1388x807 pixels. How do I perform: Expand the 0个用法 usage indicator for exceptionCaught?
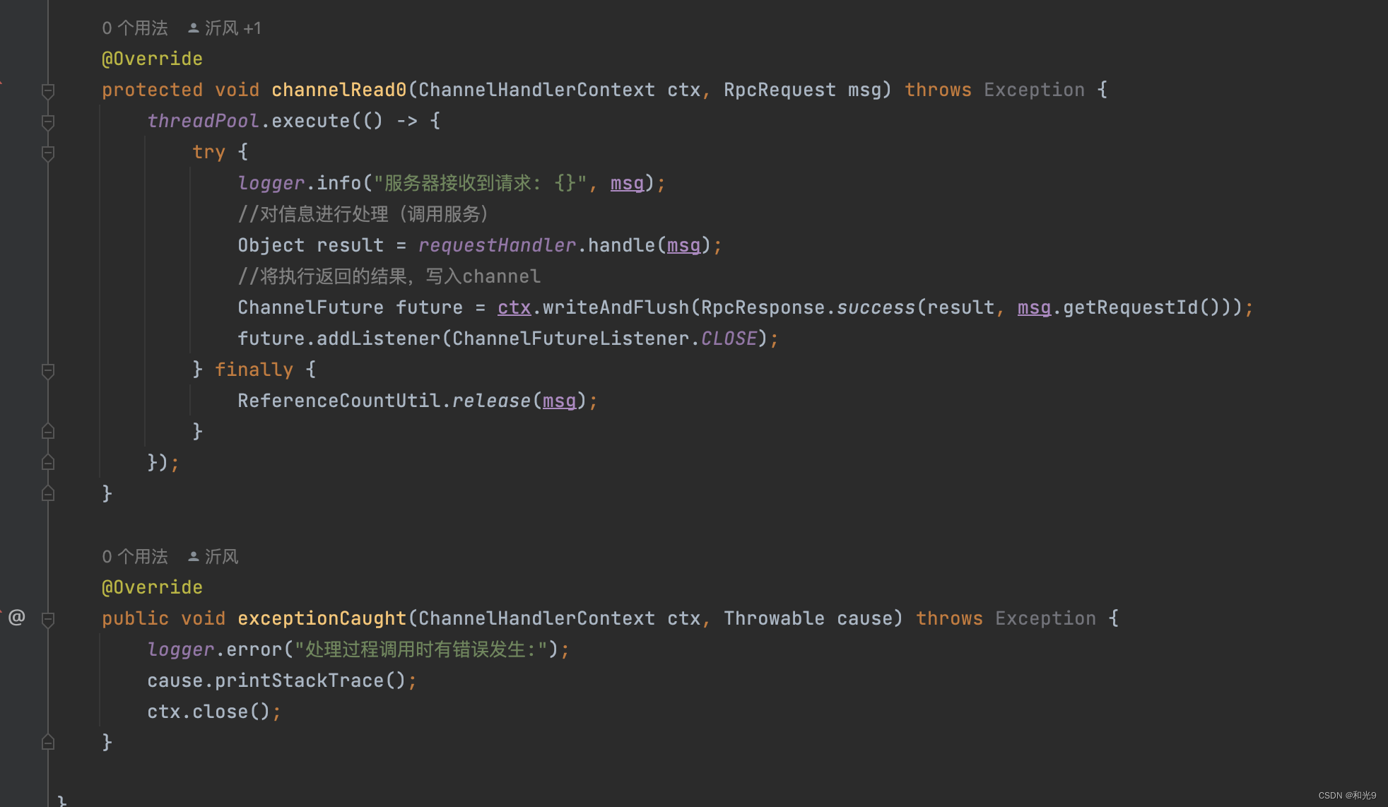[x=136, y=555]
